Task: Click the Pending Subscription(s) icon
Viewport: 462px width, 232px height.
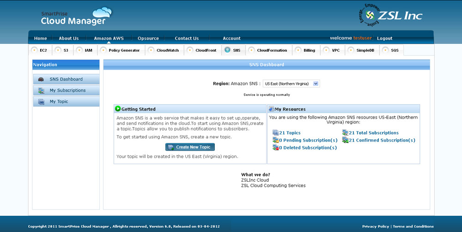Action: [275, 140]
